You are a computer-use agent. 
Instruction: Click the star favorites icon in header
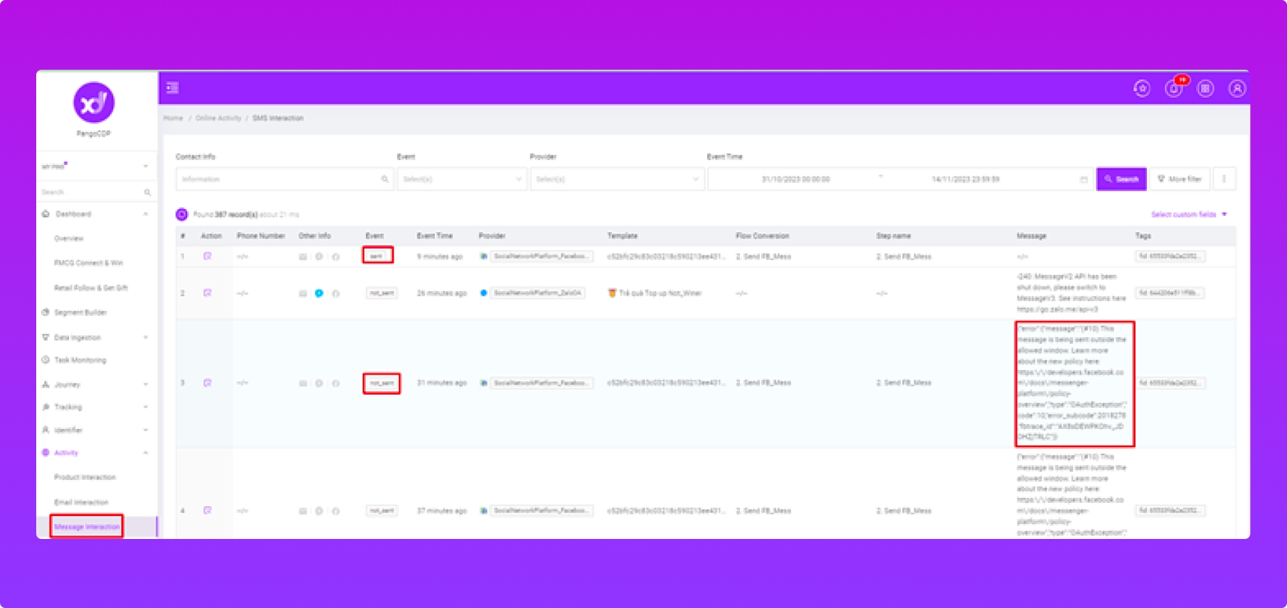[1142, 88]
